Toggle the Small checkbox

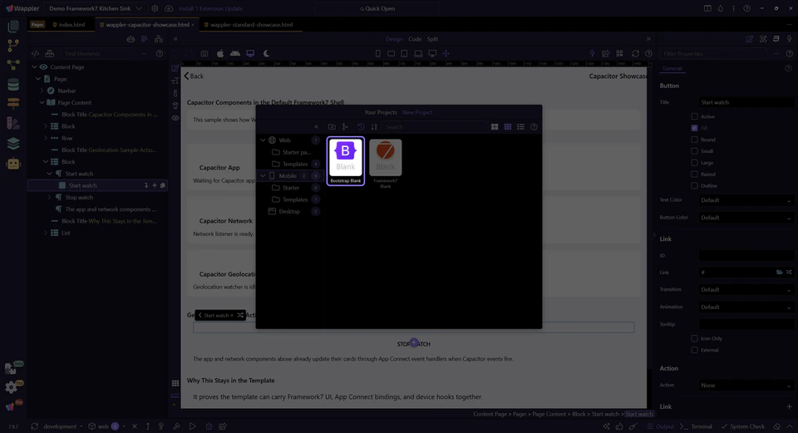tap(694, 151)
